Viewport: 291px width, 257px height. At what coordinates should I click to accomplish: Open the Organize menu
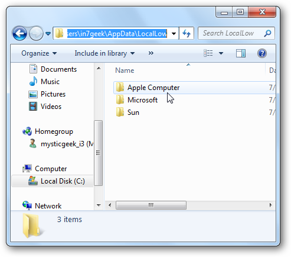(39, 53)
